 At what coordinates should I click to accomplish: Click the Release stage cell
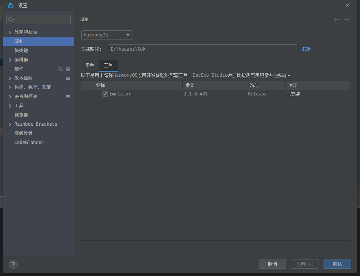[x=257, y=94]
